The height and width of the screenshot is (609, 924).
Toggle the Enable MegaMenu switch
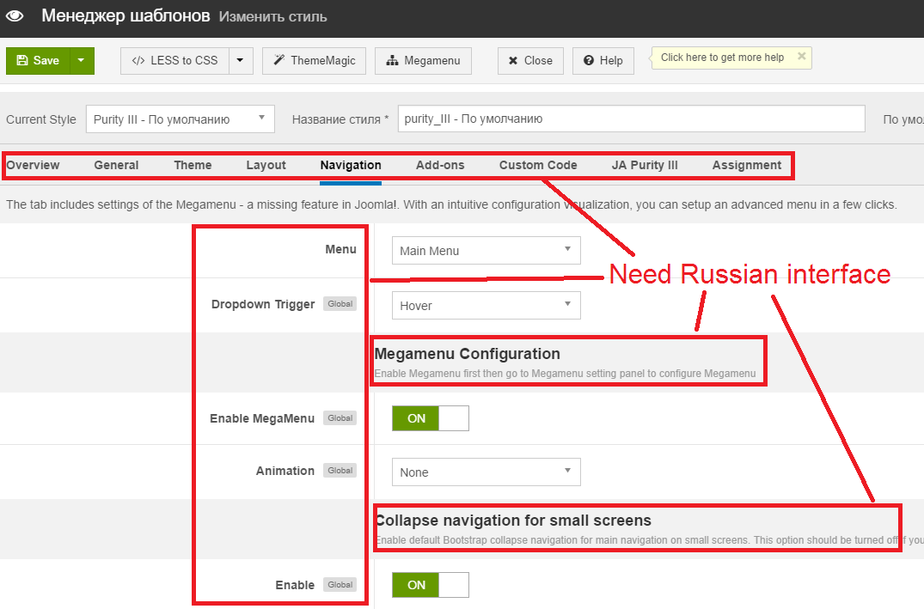point(430,418)
